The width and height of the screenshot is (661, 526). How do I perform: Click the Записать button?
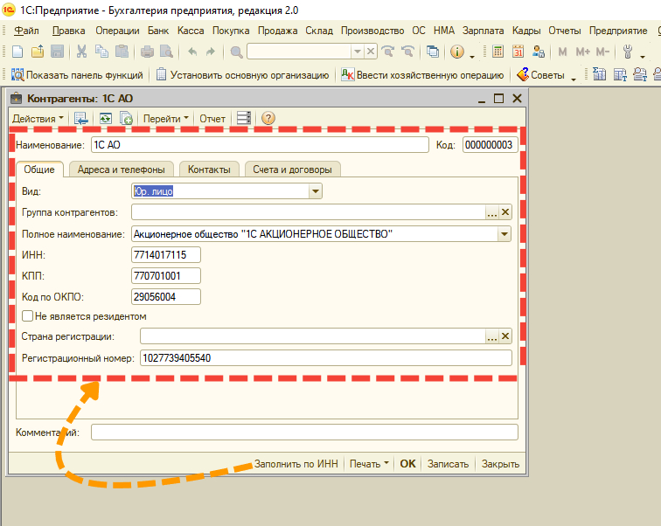[x=449, y=464]
